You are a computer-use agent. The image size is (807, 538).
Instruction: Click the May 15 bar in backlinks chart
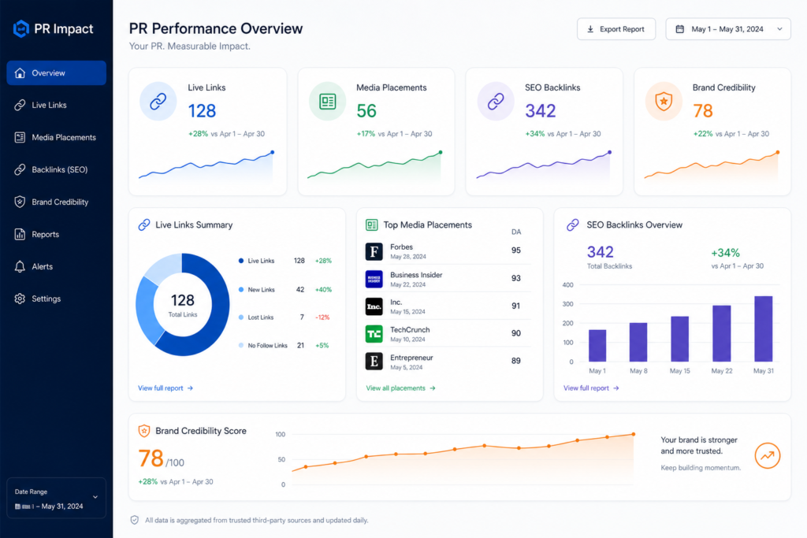[x=680, y=339]
